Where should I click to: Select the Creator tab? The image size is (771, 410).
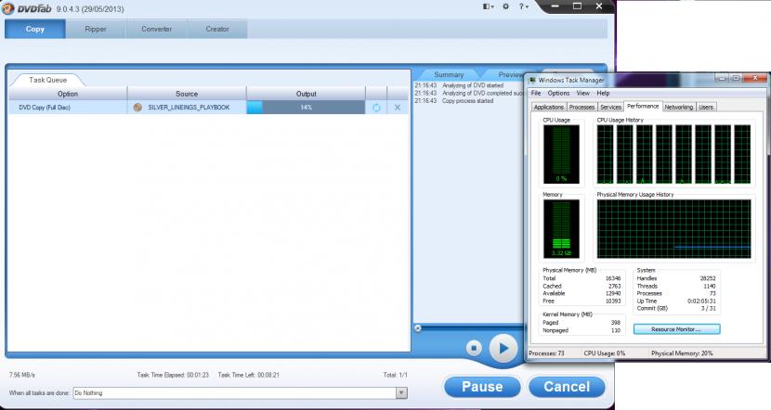(216, 29)
